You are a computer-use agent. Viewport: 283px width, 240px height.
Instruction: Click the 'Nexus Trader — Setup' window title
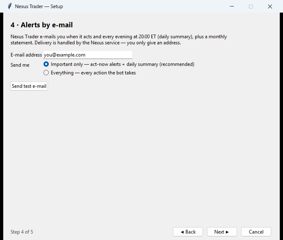pyautogui.click(x=39, y=6)
